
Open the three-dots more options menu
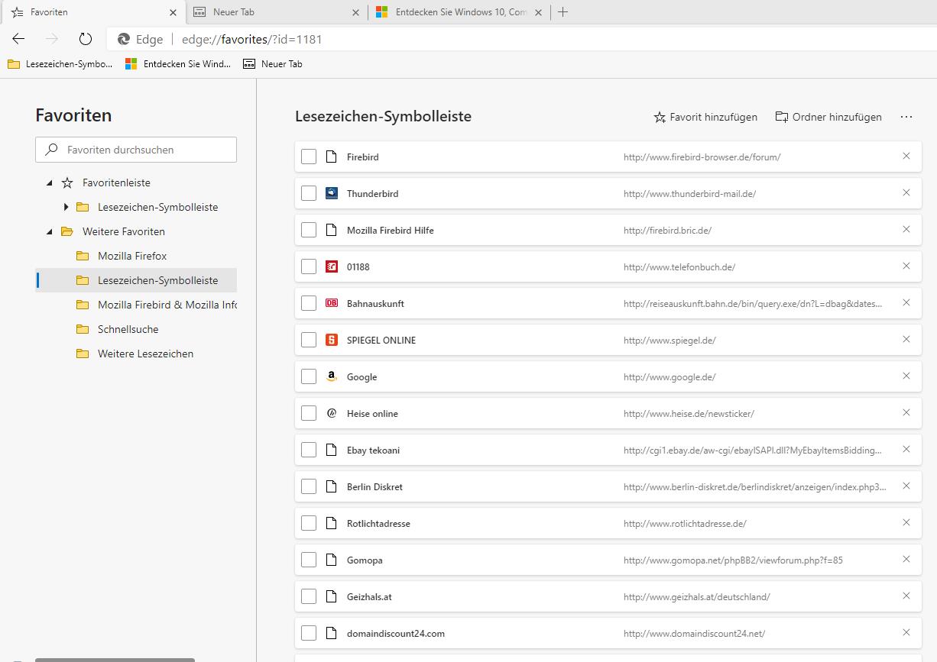906,117
